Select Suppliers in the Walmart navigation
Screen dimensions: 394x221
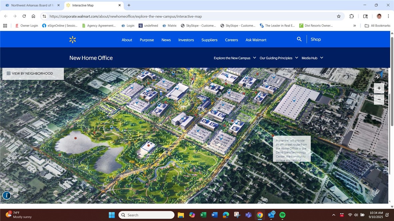pos(209,40)
